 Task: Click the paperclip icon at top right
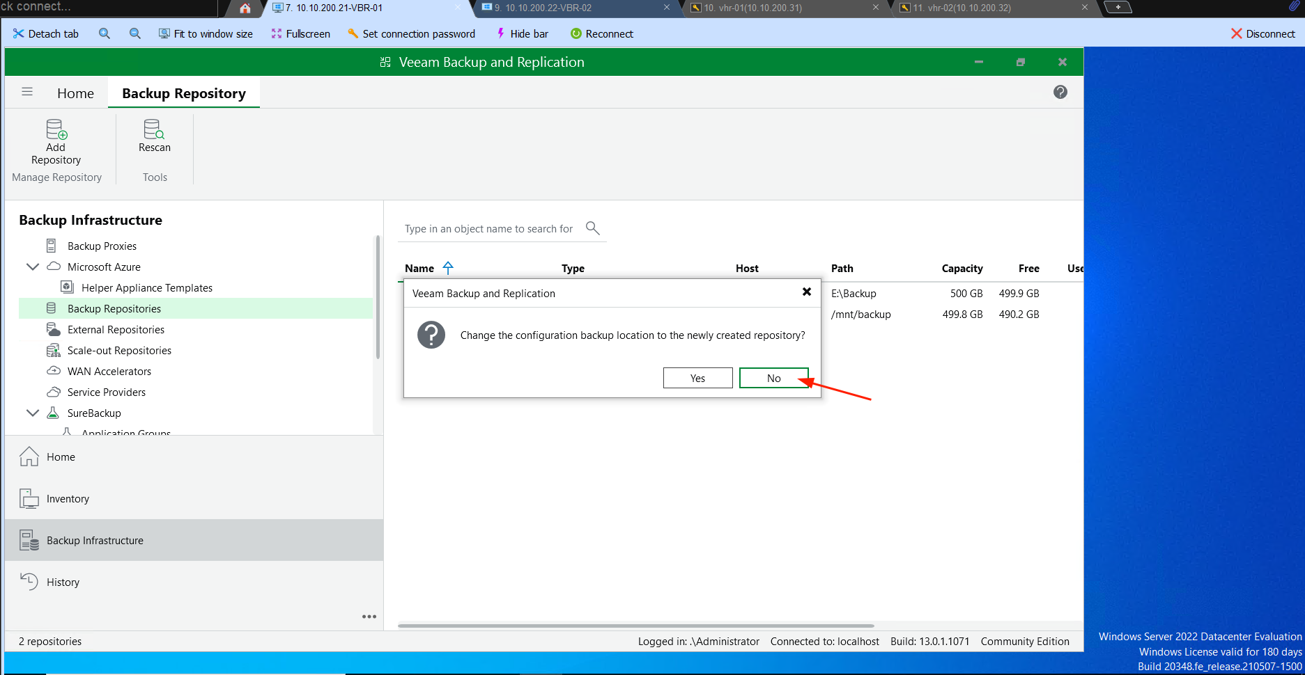click(1294, 7)
